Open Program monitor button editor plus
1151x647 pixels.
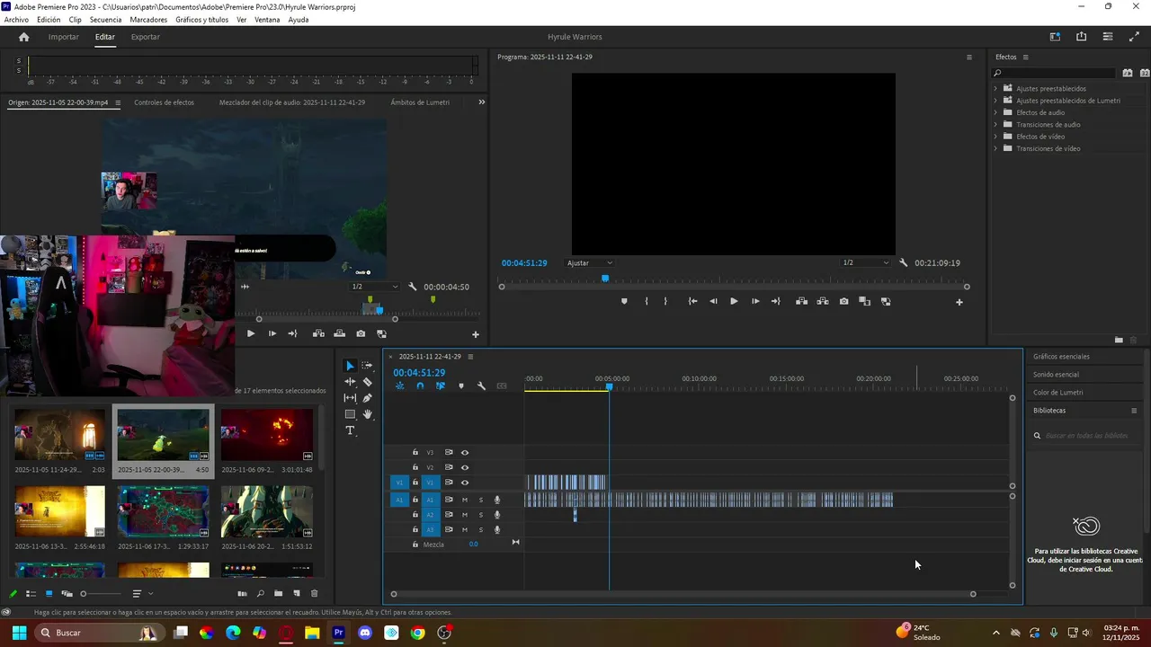pos(959,302)
